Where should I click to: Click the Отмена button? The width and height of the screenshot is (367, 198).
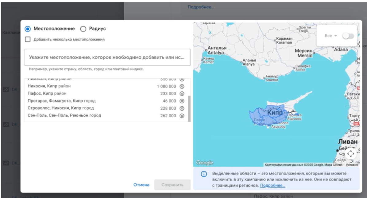(141, 185)
